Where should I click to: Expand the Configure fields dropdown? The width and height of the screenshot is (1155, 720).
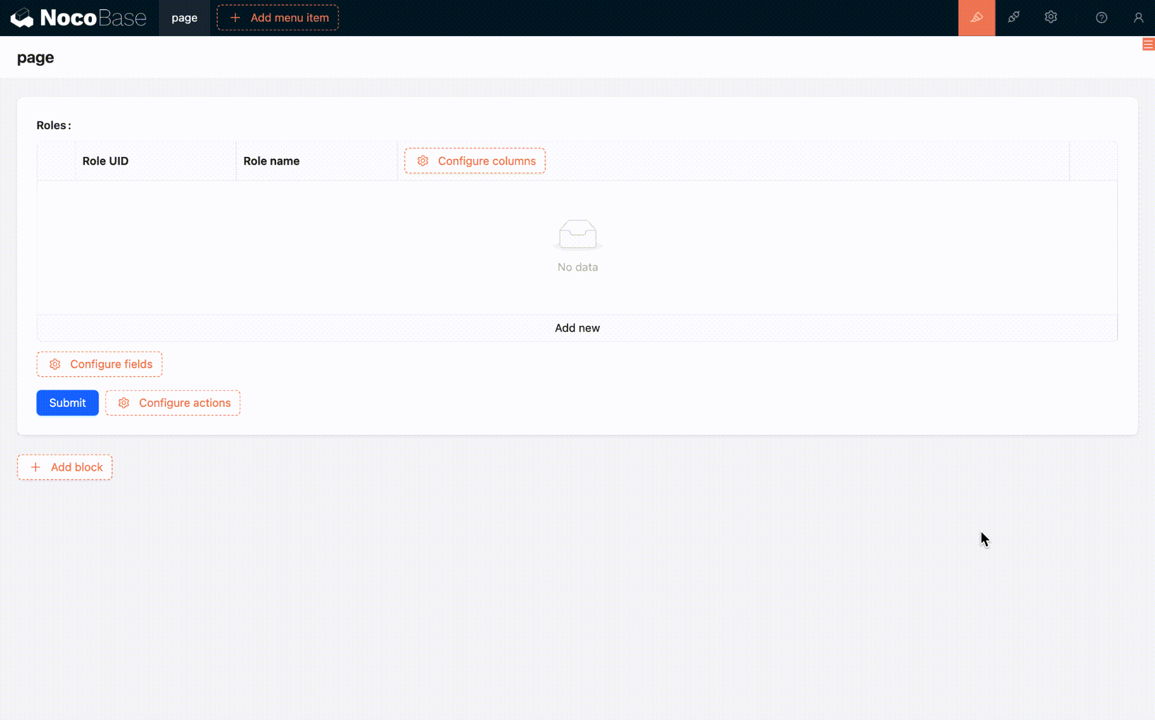99,364
